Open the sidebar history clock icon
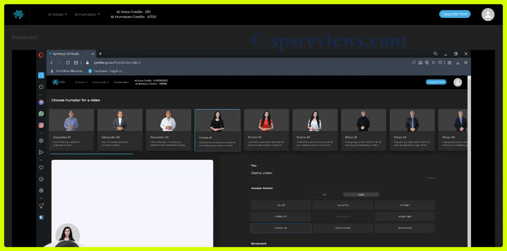Screen dimensions: 507x251 coord(41,179)
